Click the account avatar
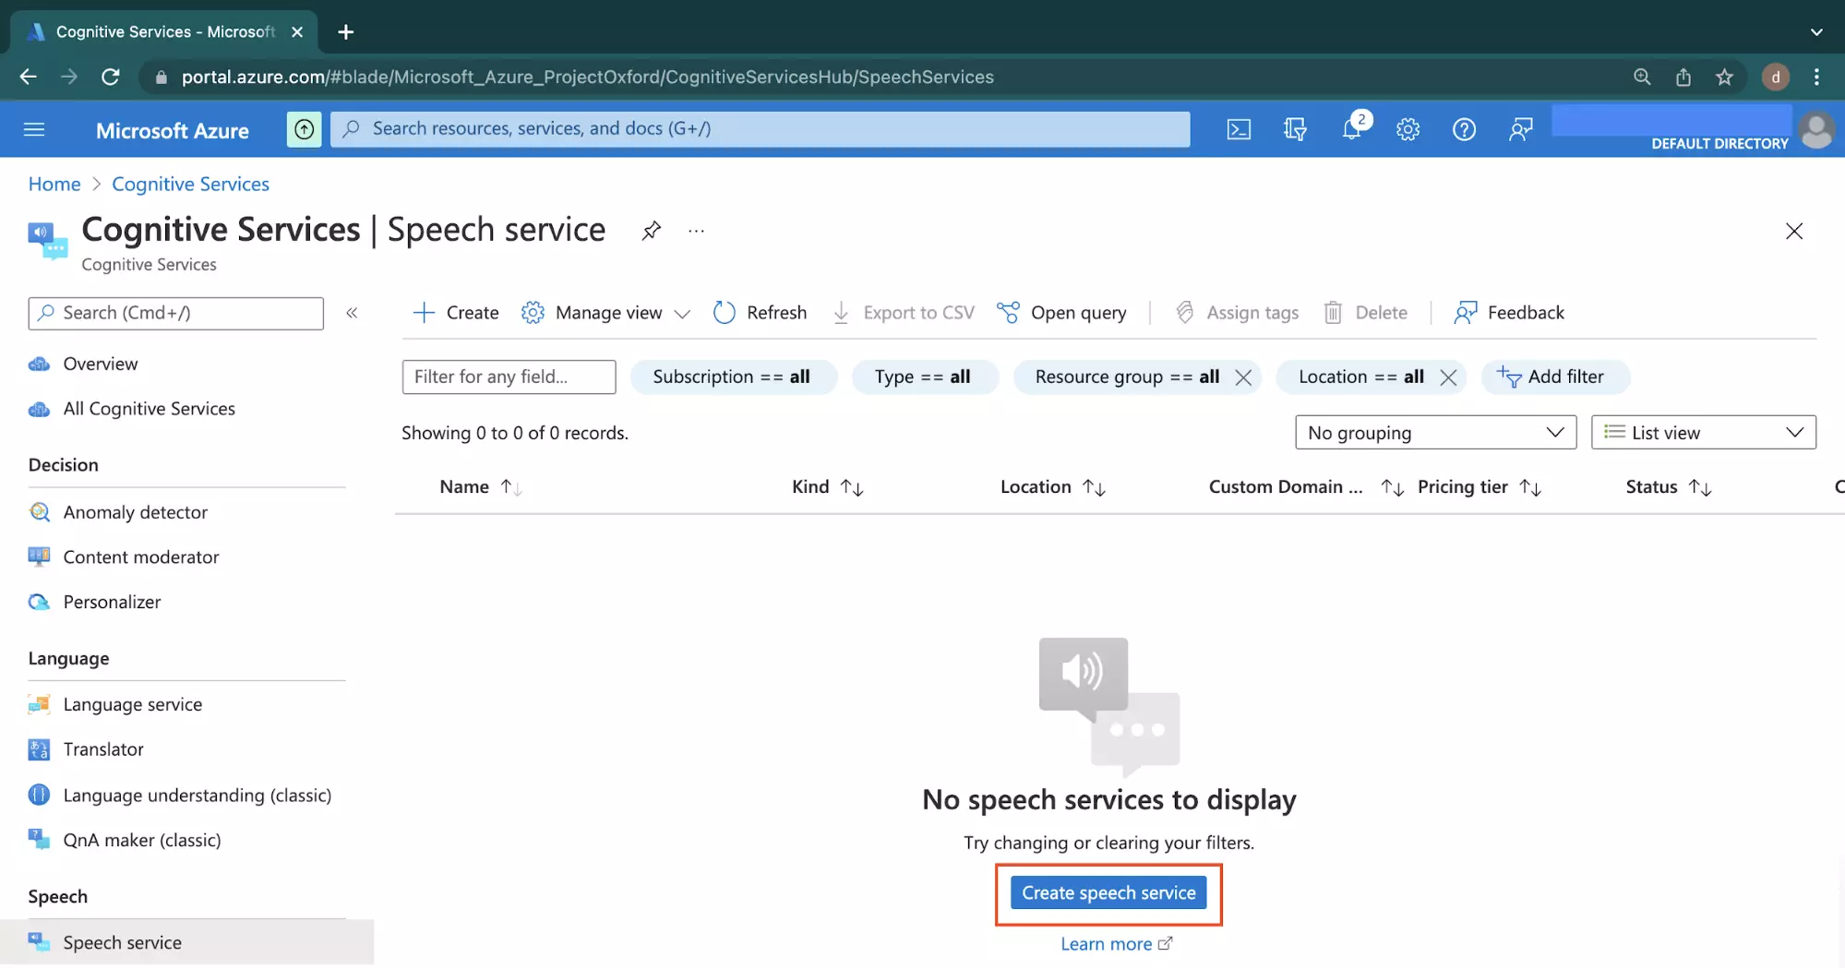Screen dimensions: 1845x969 [1815, 130]
